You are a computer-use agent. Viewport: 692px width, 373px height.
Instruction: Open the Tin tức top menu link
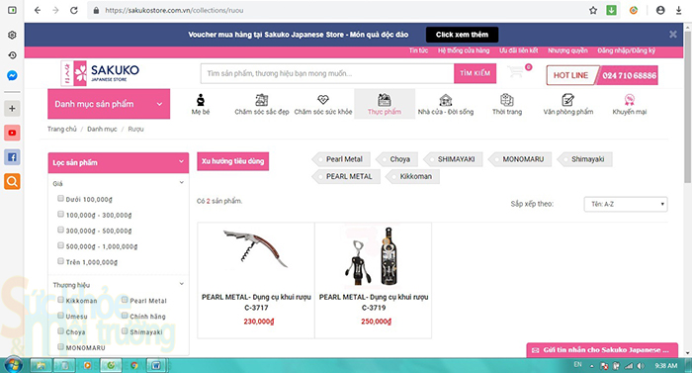pyautogui.click(x=418, y=50)
